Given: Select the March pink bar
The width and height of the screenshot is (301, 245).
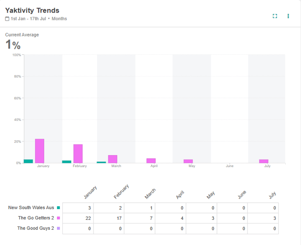Looking at the screenshot, I should [x=112, y=159].
